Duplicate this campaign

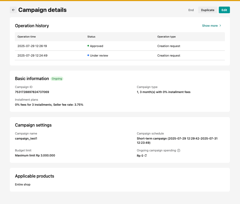[207, 10]
